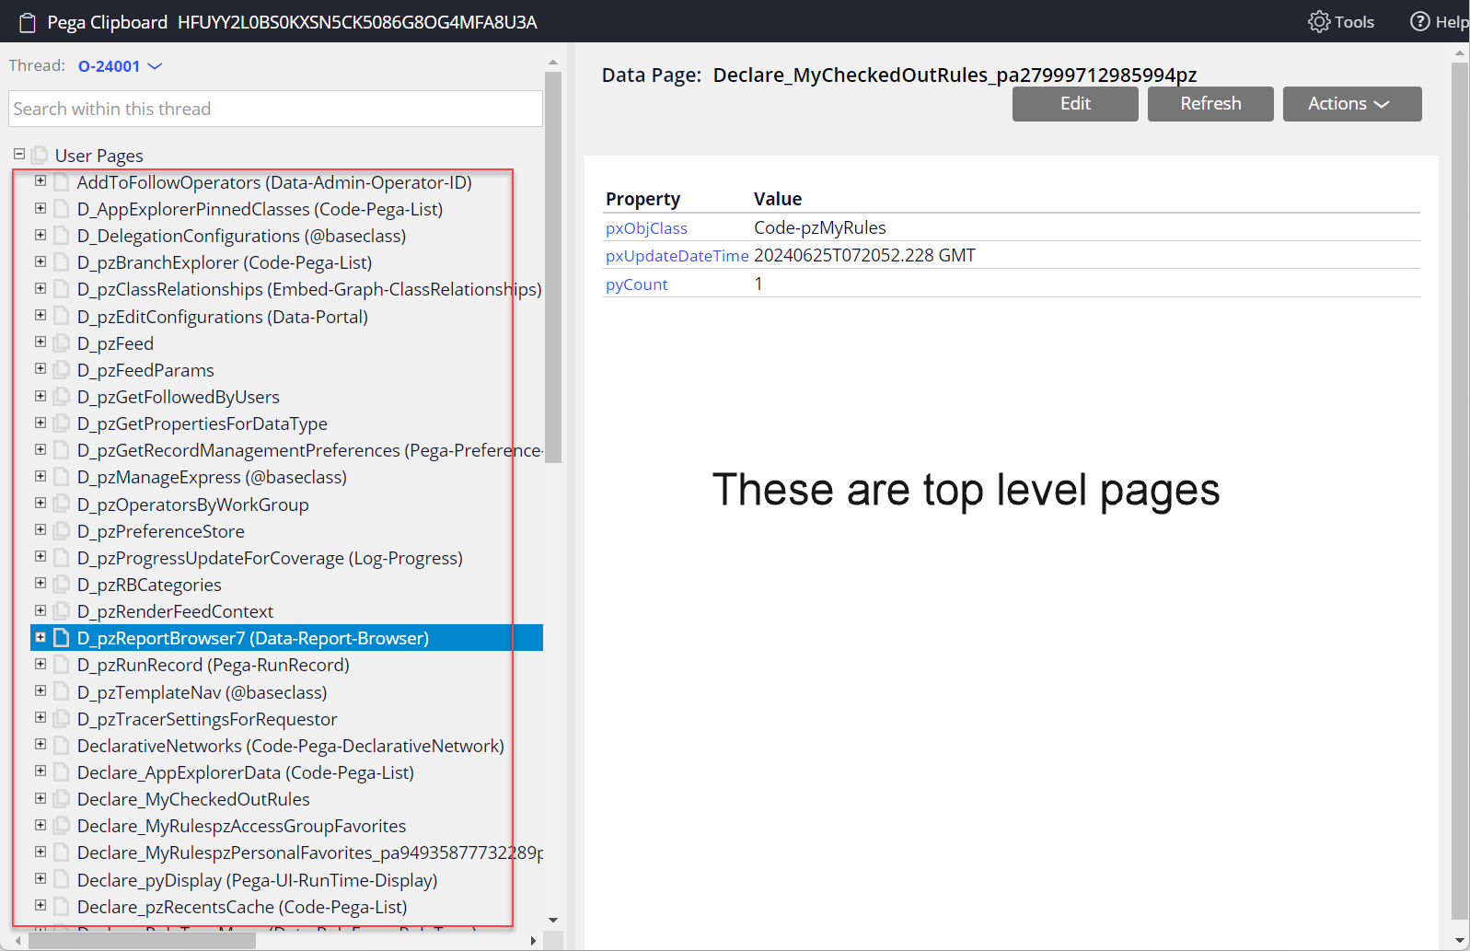Expand Declare_AppExplorerData node
1470x951 pixels.
click(41, 771)
